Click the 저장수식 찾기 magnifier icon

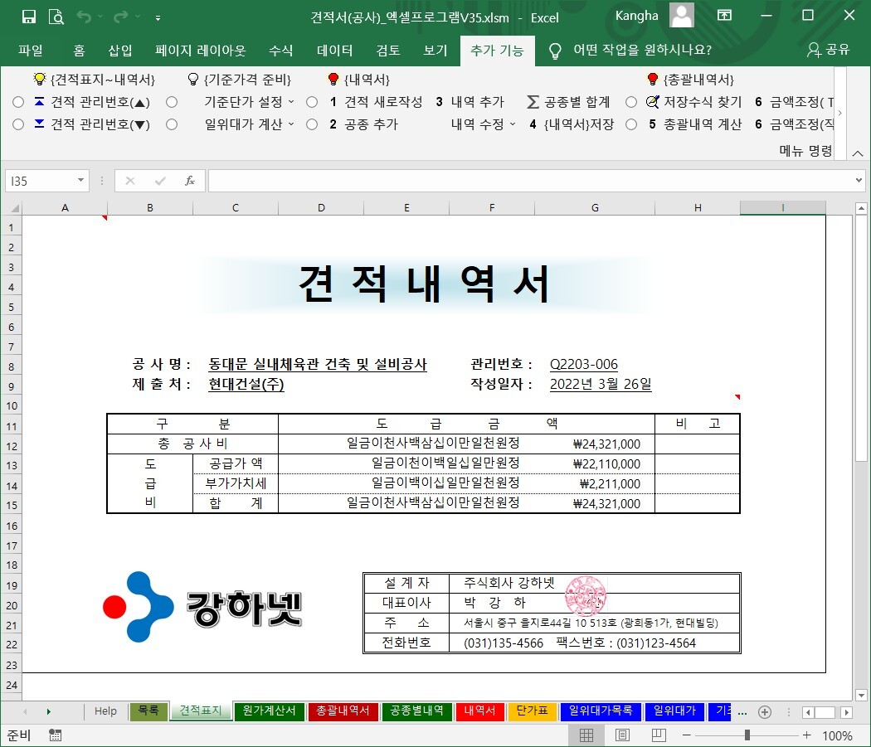click(x=652, y=102)
